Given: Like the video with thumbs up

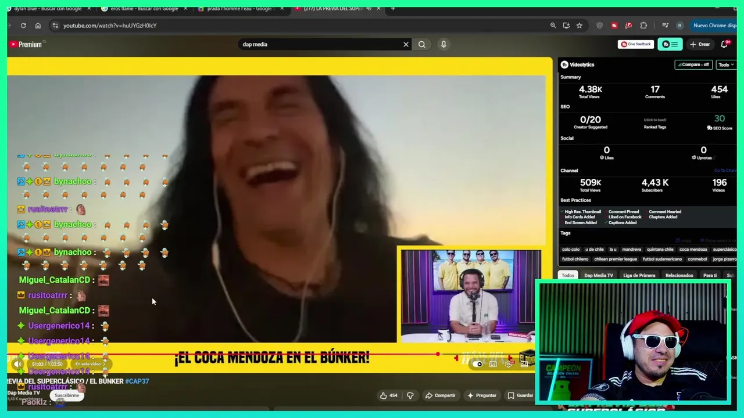Looking at the screenshot, I should tap(388, 395).
